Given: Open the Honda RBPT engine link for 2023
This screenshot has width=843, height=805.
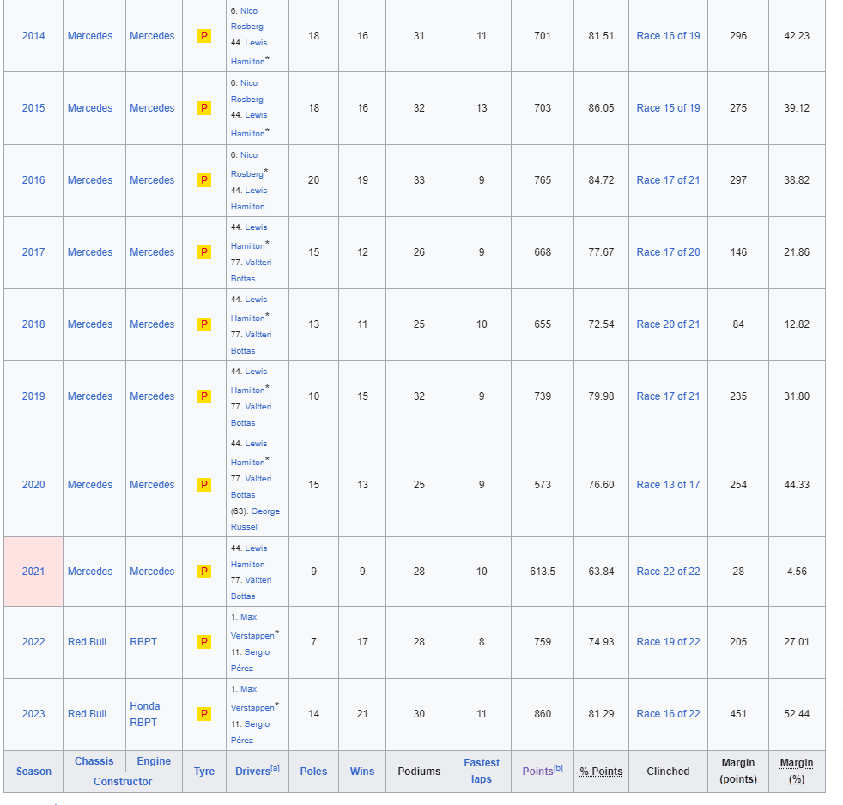Looking at the screenshot, I should (x=145, y=714).
